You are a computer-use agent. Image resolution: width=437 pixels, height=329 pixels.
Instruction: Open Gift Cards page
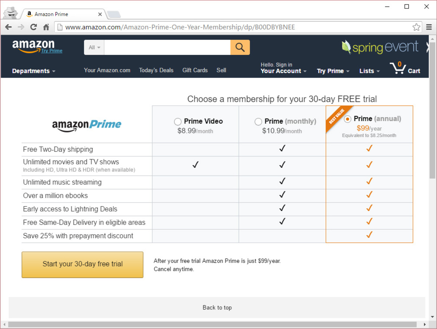pos(195,70)
